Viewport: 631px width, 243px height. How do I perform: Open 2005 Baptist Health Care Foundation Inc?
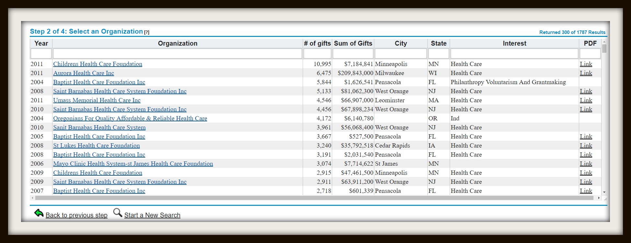99,137
